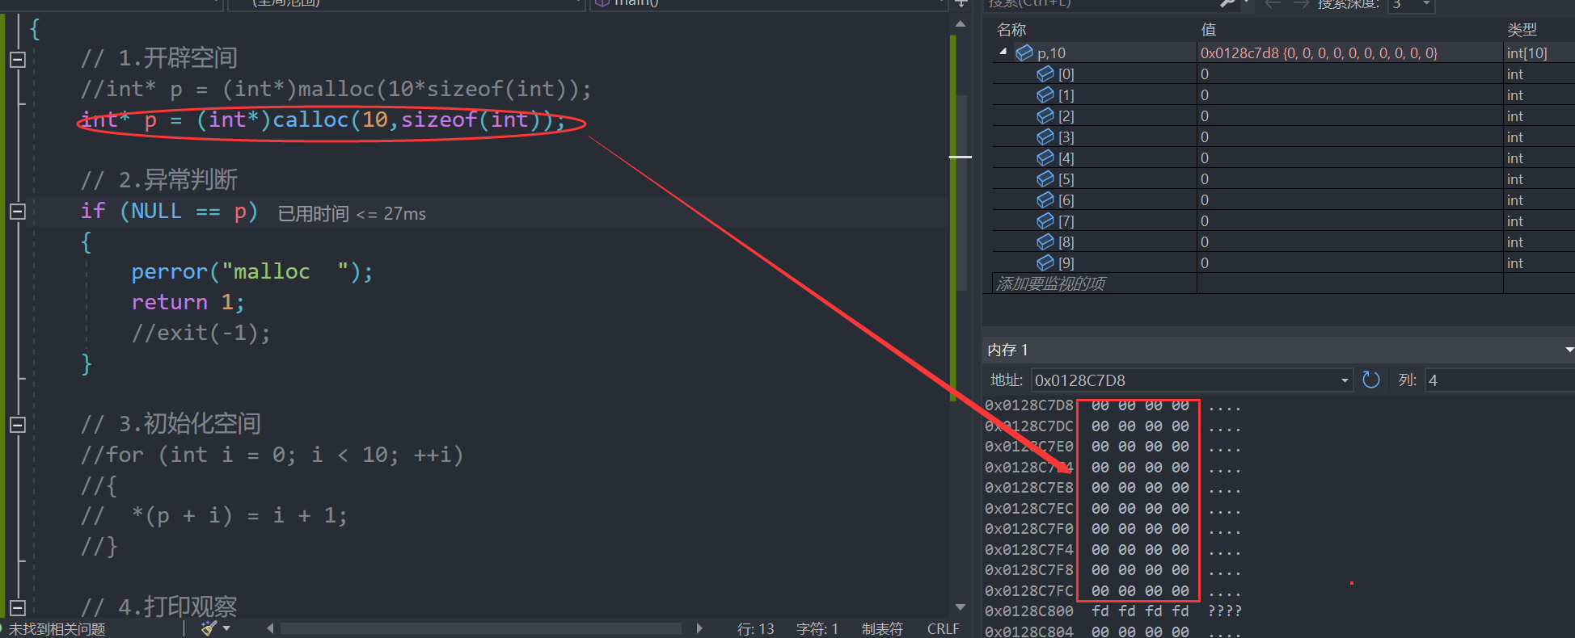Click the cube icon for element [6]
The height and width of the screenshot is (638, 1575).
1045,199
